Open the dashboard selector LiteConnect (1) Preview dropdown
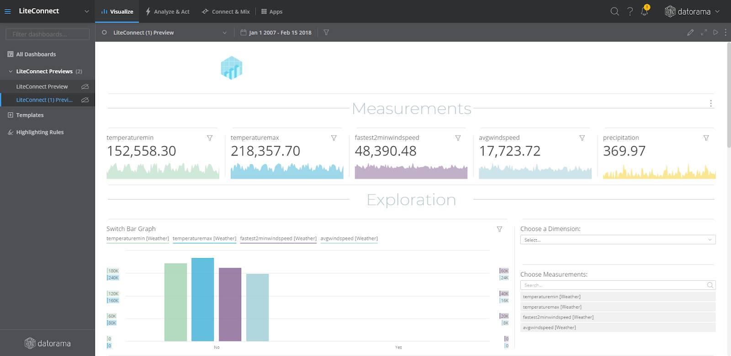 (164, 32)
